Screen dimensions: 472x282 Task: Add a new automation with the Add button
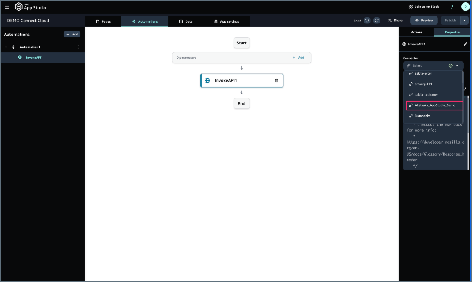click(x=72, y=34)
